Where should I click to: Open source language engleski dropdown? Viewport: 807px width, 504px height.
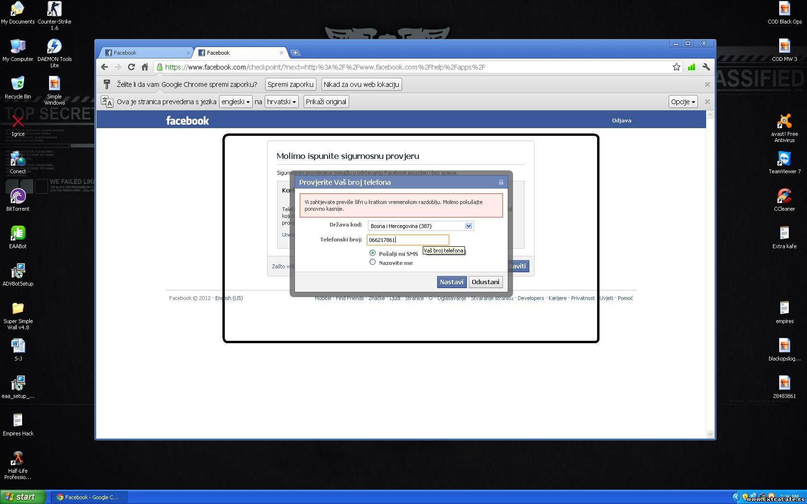click(x=235, y=102)
